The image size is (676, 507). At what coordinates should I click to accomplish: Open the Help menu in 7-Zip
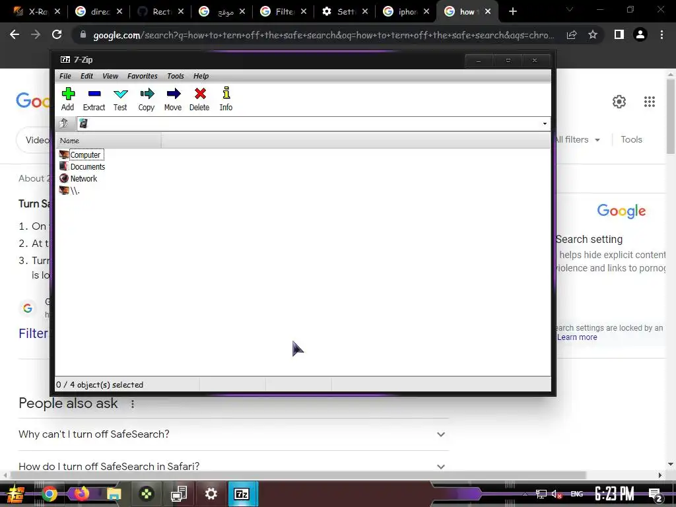[201, 76]
